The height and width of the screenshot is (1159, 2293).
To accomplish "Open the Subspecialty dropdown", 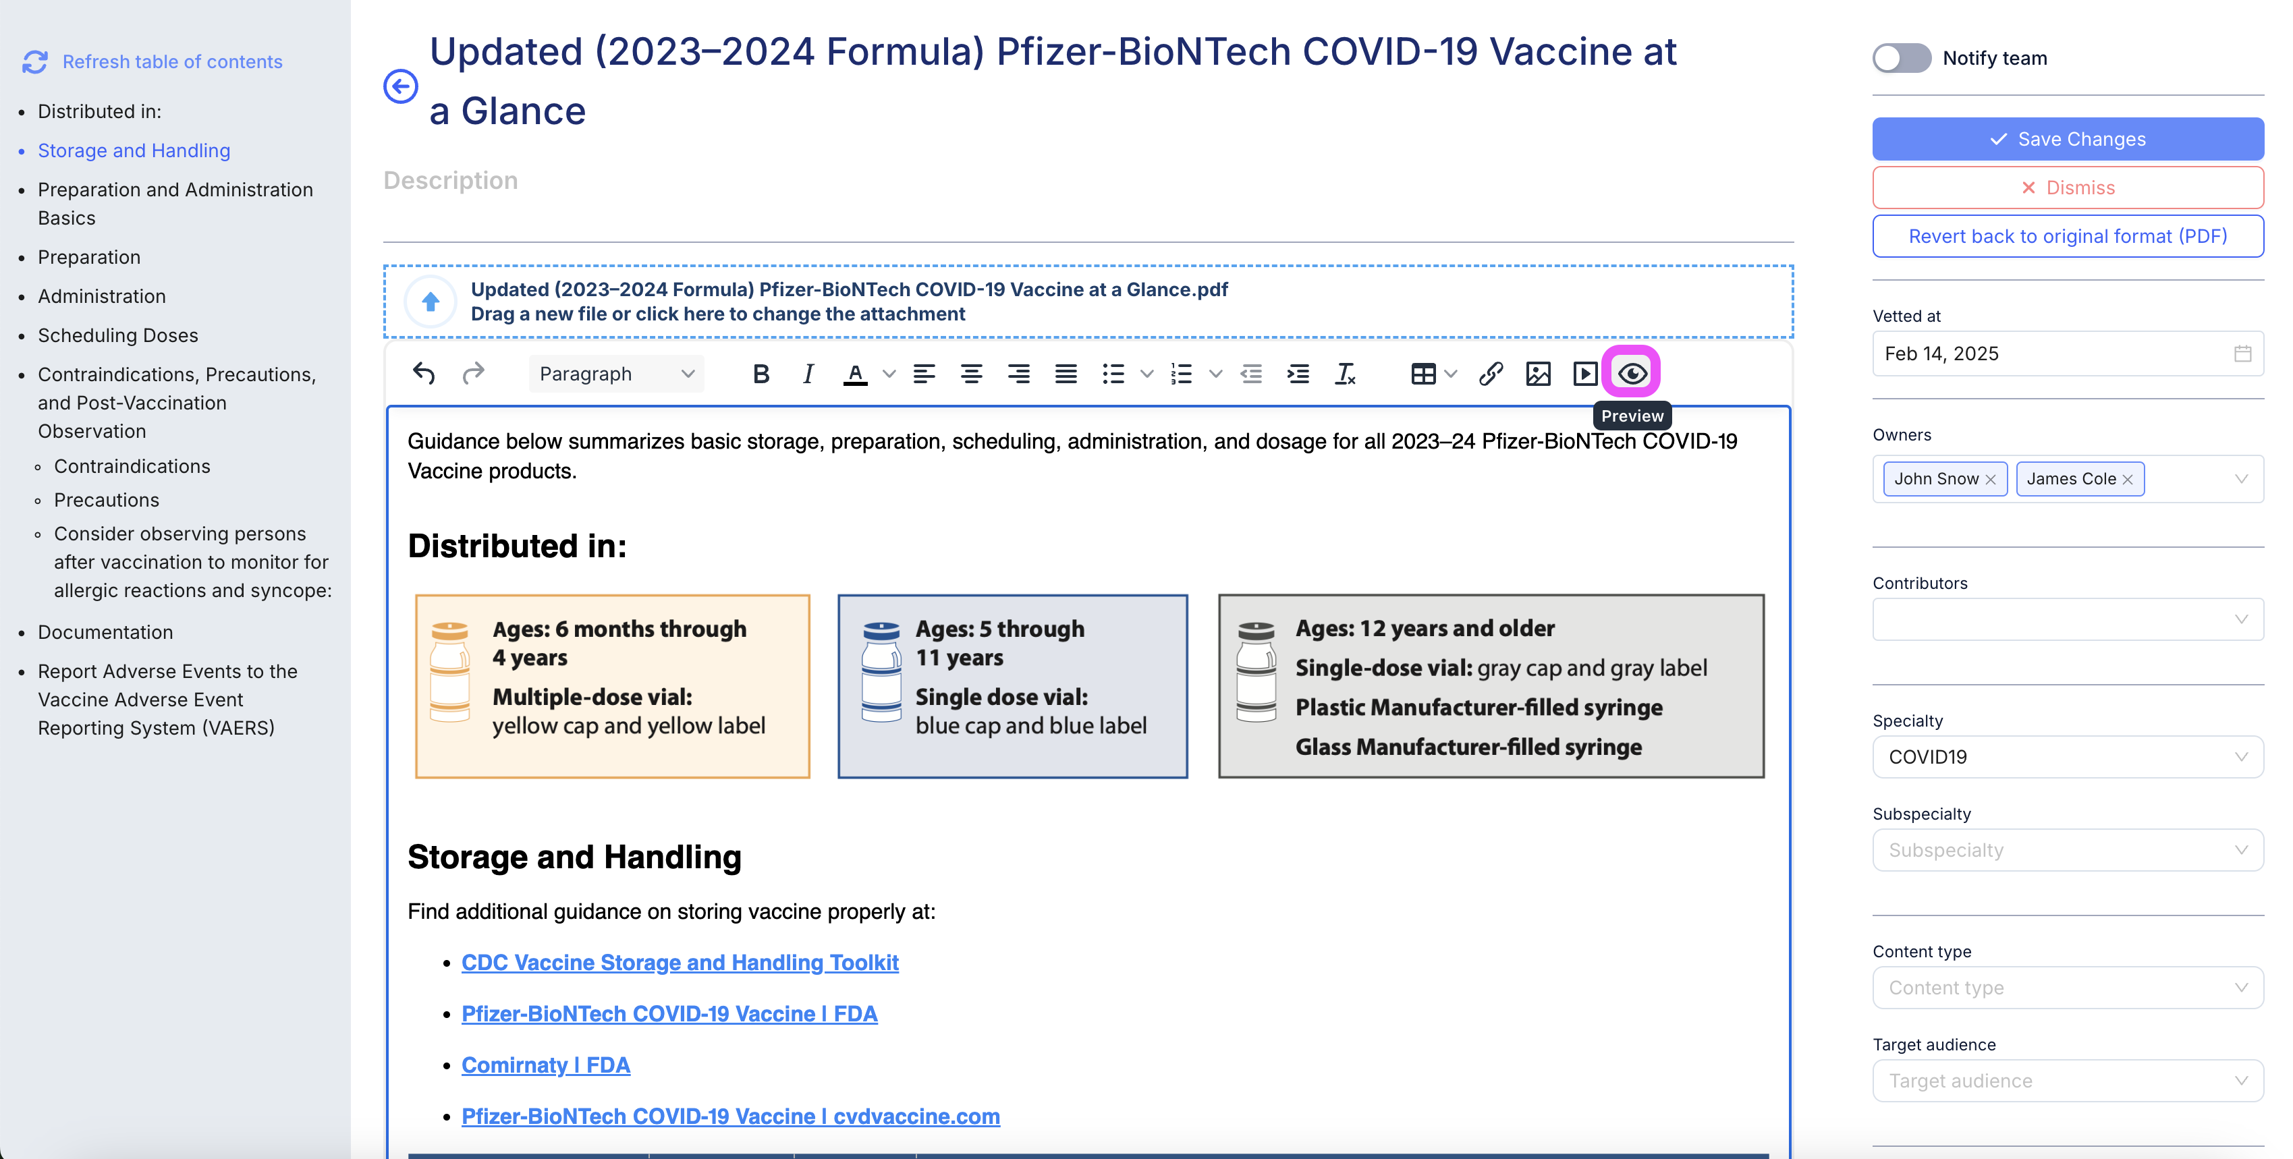I will (2068, 850).
